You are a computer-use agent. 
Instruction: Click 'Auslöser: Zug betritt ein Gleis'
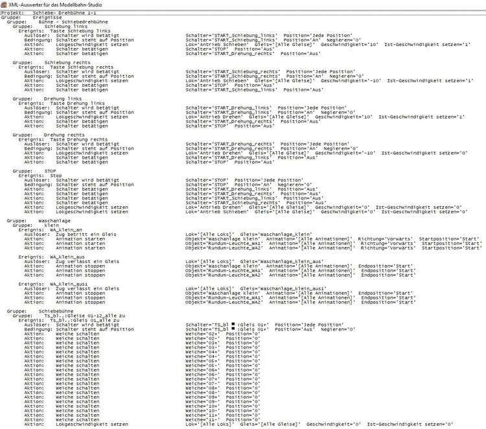(x=71, y=235)
